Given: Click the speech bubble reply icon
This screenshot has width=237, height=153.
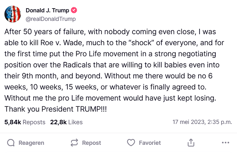Looking at the screenshot, I should [x=11, y=142].
